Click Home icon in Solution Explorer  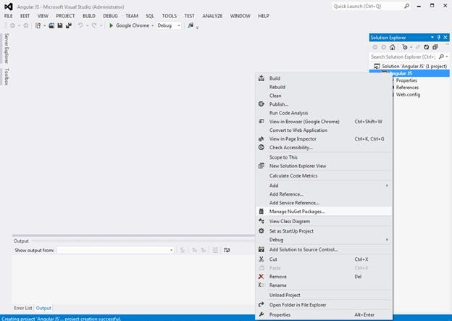392,47
